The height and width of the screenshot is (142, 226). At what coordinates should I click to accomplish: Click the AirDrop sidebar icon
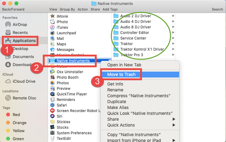(x=8, y=24)
